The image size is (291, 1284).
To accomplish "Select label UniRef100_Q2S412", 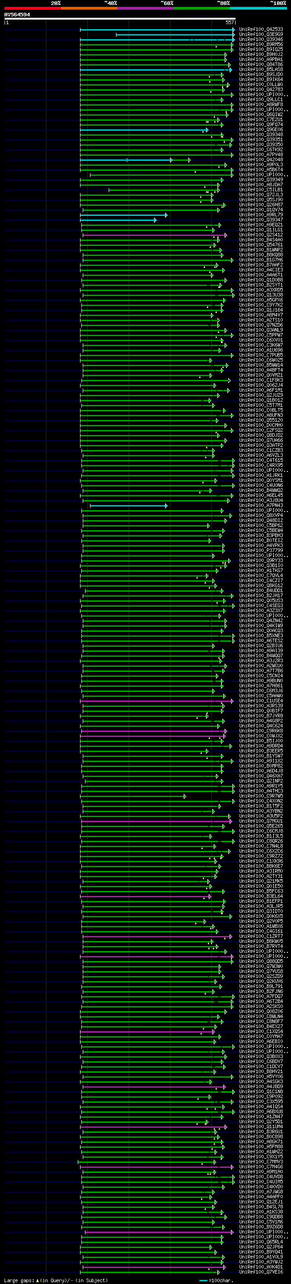I will coord(261,235).
